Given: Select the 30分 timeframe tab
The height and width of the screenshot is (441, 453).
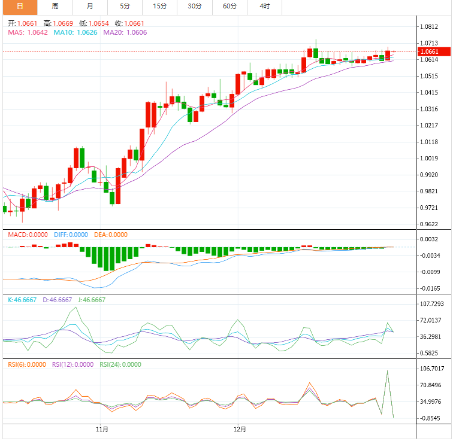Looking at the screenshot, I should point(194,7).
